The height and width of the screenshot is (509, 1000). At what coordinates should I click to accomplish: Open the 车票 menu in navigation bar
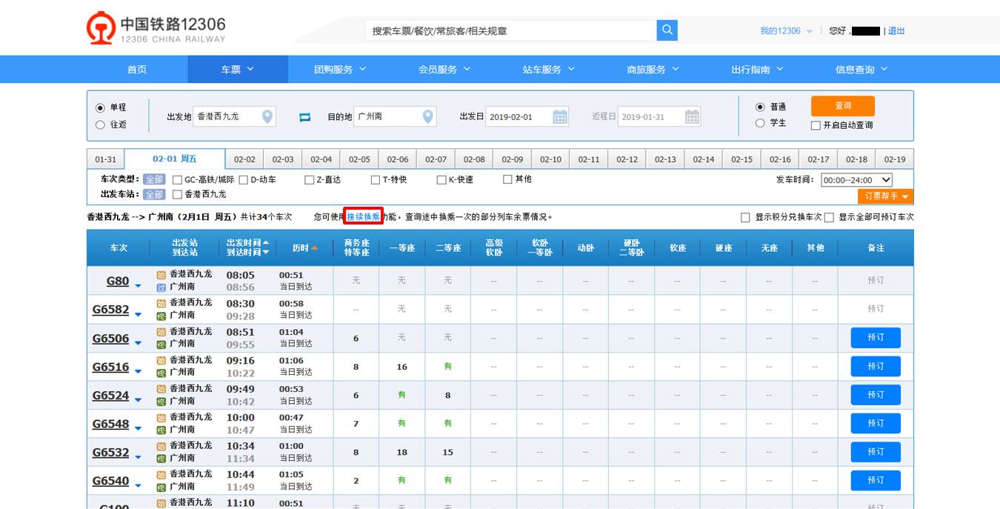237,70
